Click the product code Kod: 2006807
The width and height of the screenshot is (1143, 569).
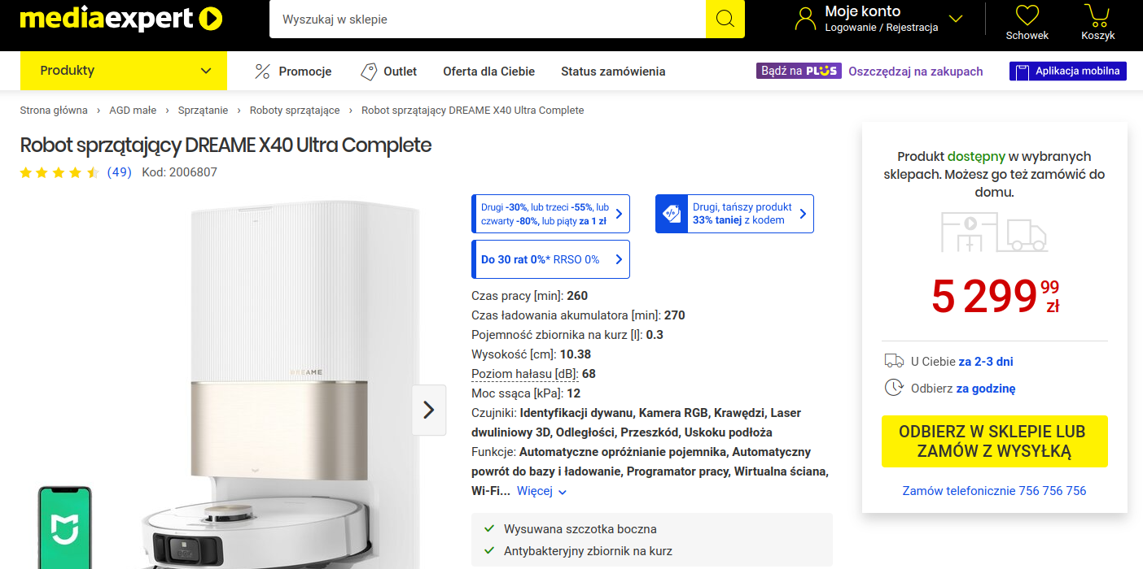(179, 172)
